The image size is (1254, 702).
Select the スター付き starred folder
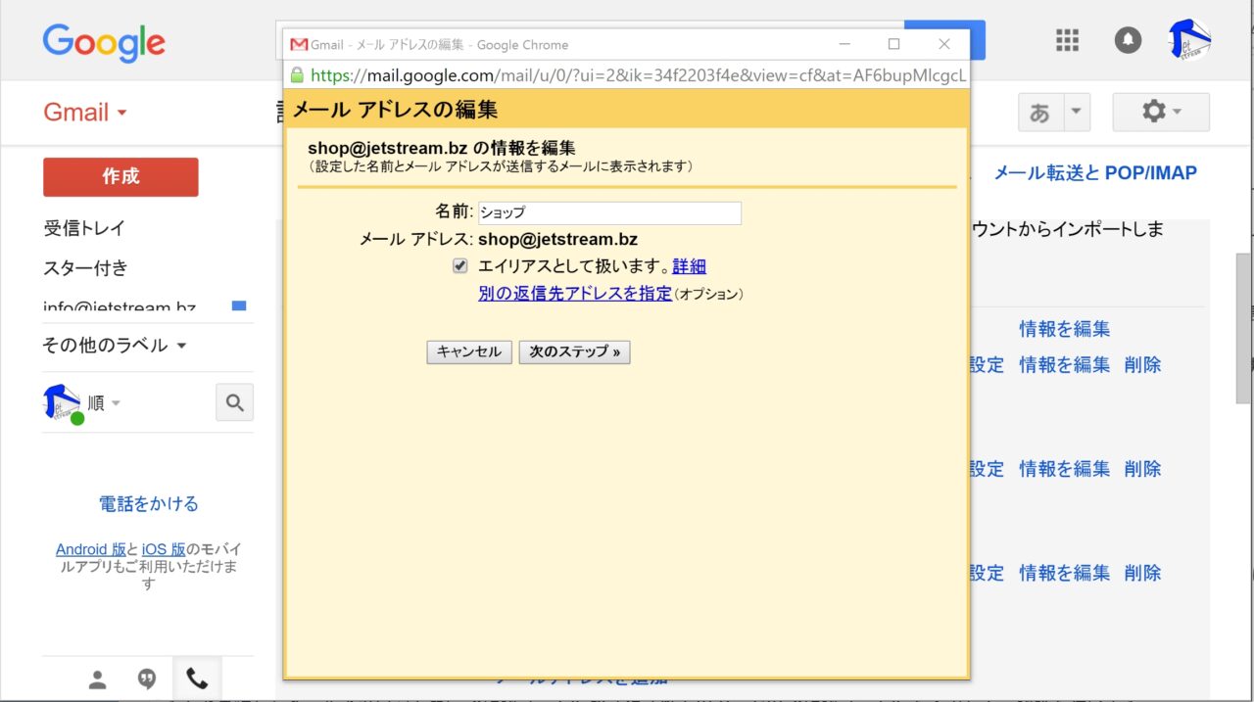coord(85,268)
